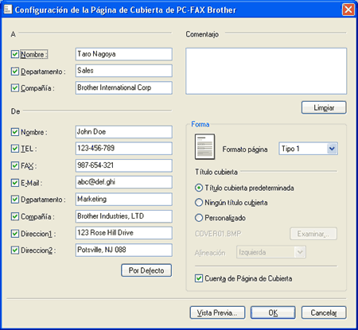Close the cover page configuration dialog
The height and width of the screenshot is (330, 358).
tap(348, 10)
